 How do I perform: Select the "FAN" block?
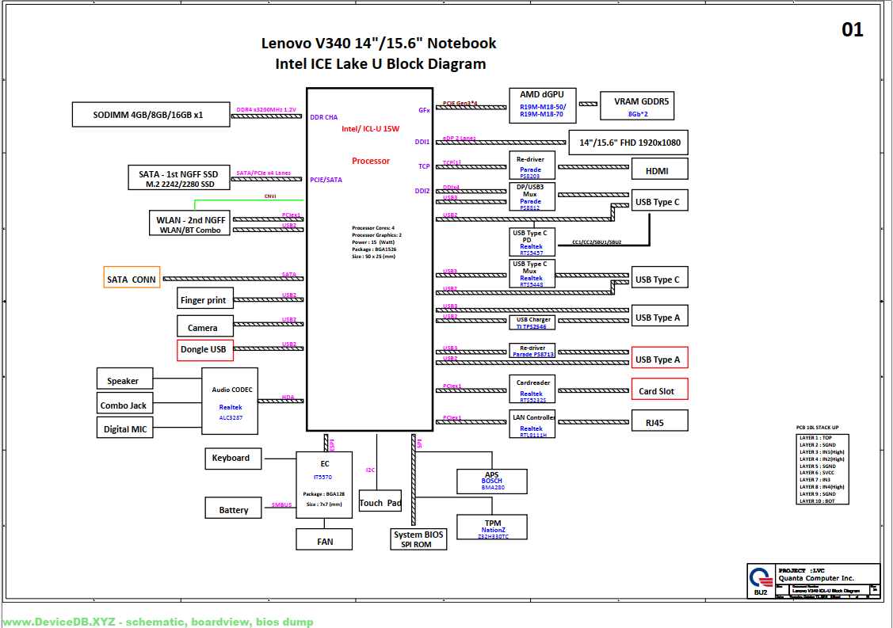tap(324, 539)
